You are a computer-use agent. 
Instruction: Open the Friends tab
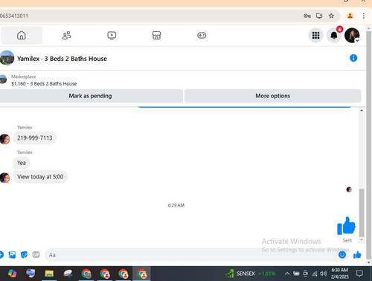pyautogui.click(x=66, y=36)
